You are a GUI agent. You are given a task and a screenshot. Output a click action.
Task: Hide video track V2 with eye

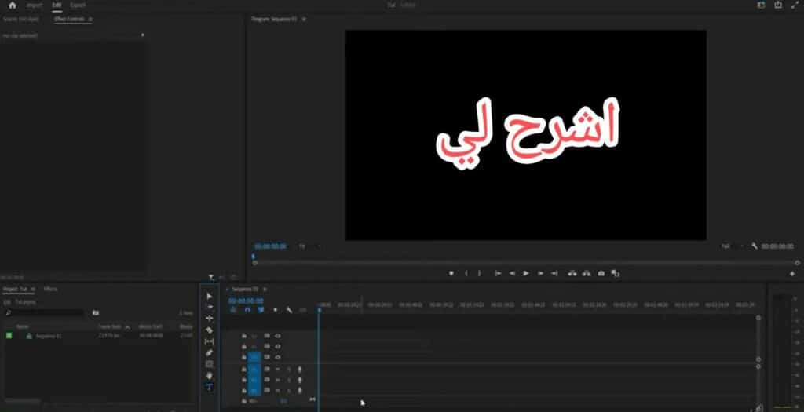278,346
